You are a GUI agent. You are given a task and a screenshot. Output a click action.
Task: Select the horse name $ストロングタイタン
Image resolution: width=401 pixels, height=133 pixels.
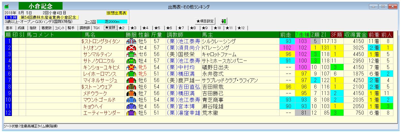(x=101, y=41)
